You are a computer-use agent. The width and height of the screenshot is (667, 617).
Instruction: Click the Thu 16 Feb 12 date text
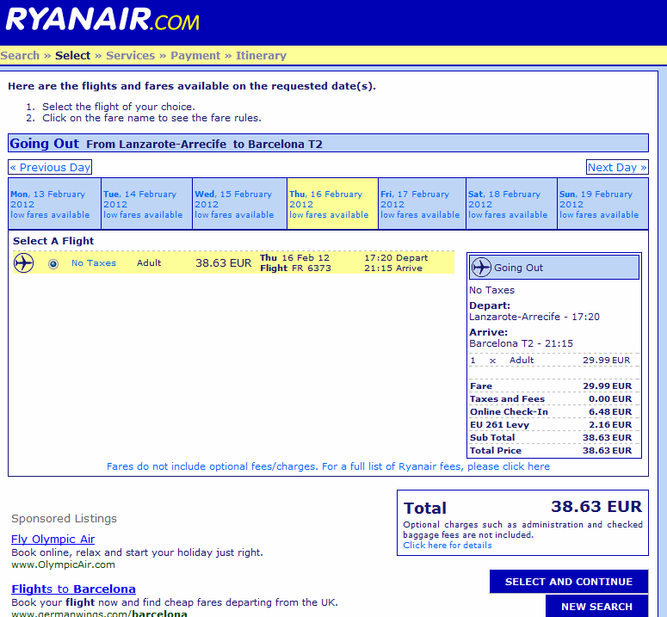pyautogui.click(x=295, y=257)
